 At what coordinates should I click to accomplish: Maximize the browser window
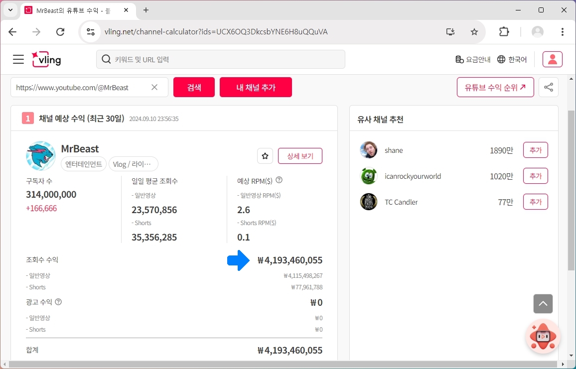[541, 10]
